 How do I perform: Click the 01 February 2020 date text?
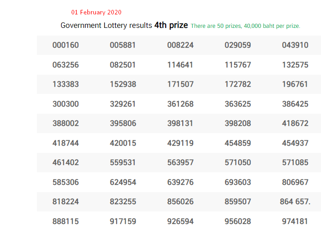(96, 12)
